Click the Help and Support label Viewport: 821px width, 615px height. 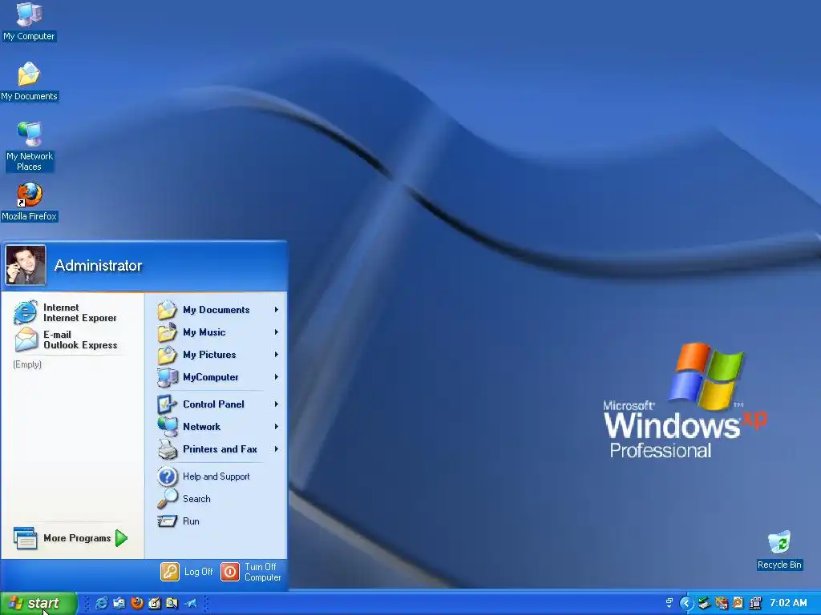click(x=216, y=476)
